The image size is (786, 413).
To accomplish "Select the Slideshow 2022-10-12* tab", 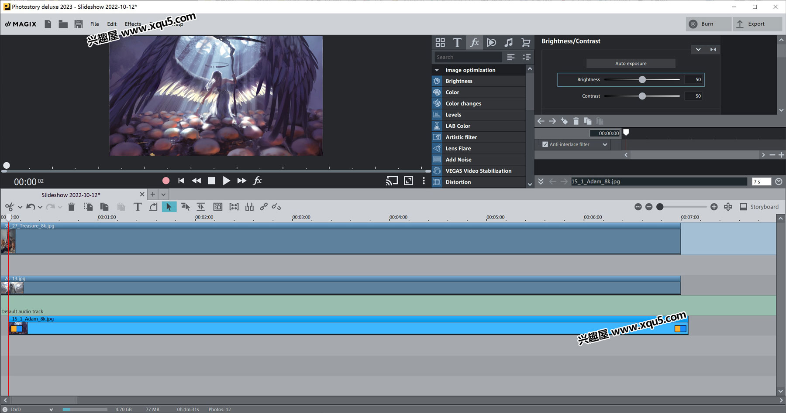I will [x=71, y=195].
